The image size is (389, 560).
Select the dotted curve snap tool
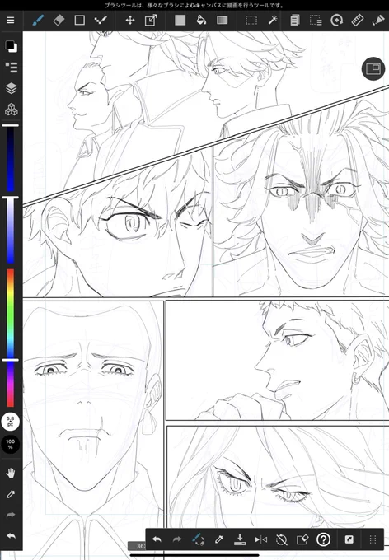pyautogui.click(x=101, y=20)
